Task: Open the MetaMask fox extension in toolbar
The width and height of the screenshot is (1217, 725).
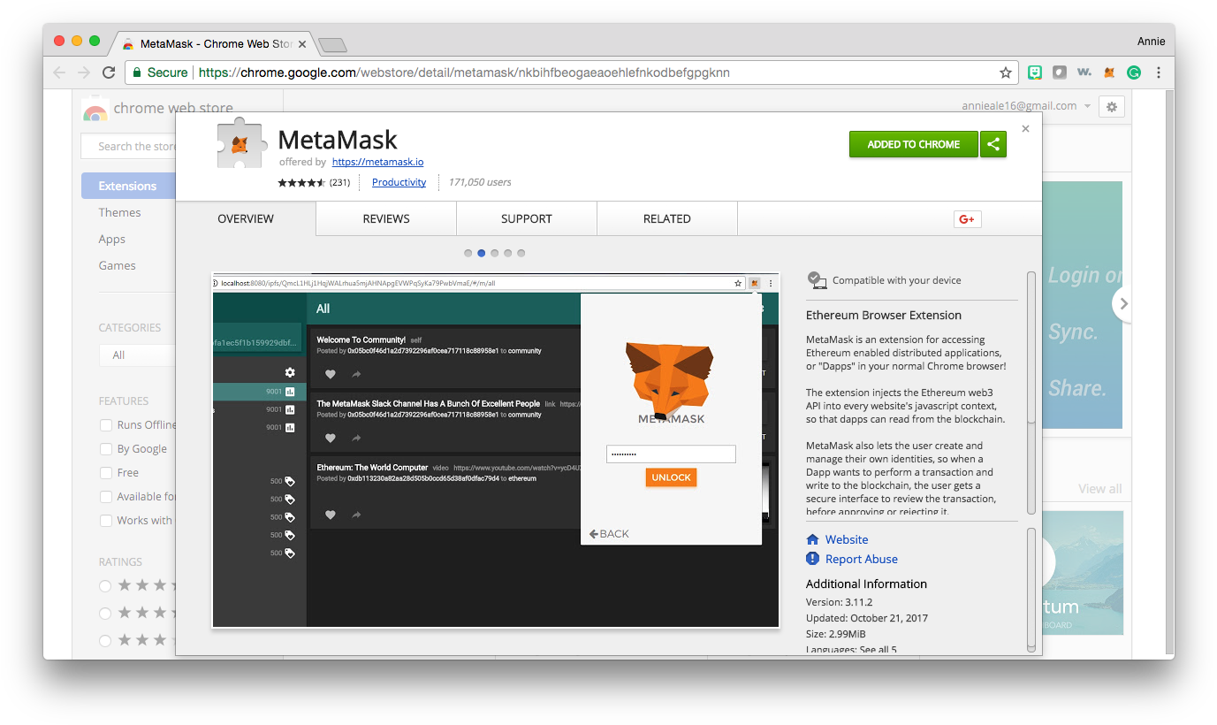Action: (x=1109, y=72)
